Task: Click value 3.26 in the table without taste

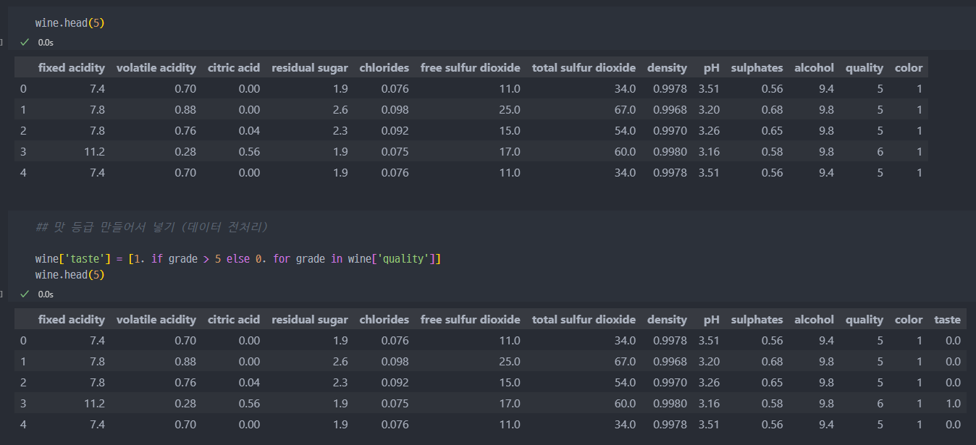Action: tap(710, 131)
